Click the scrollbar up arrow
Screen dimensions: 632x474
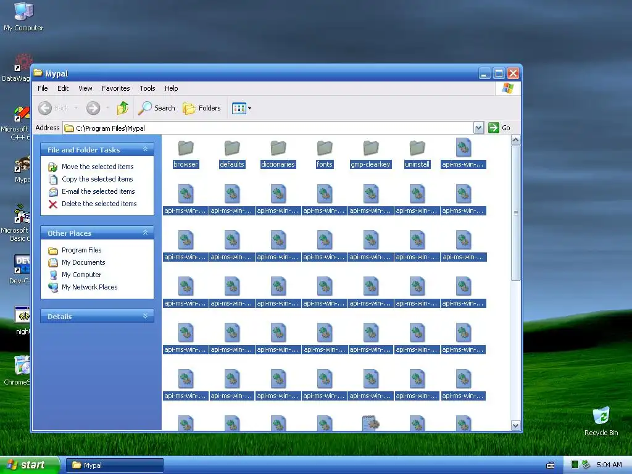pyautogui.click(x=515, y=140)
